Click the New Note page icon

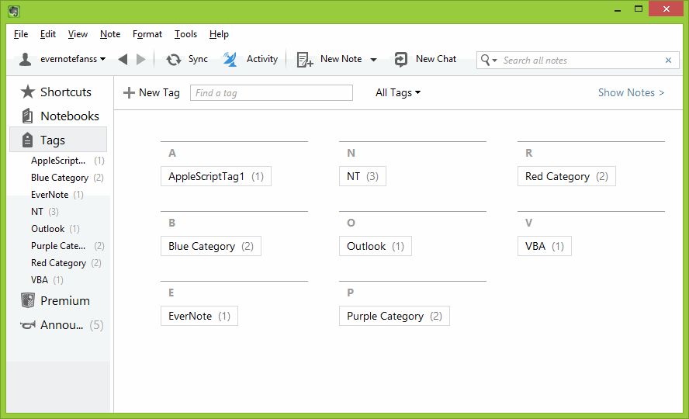pyautogui.click(x=304, y=59)
